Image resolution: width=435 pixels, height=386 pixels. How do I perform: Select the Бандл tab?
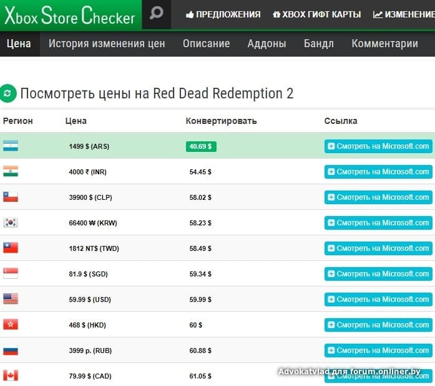pyautogui.click(x=318, y=44)
